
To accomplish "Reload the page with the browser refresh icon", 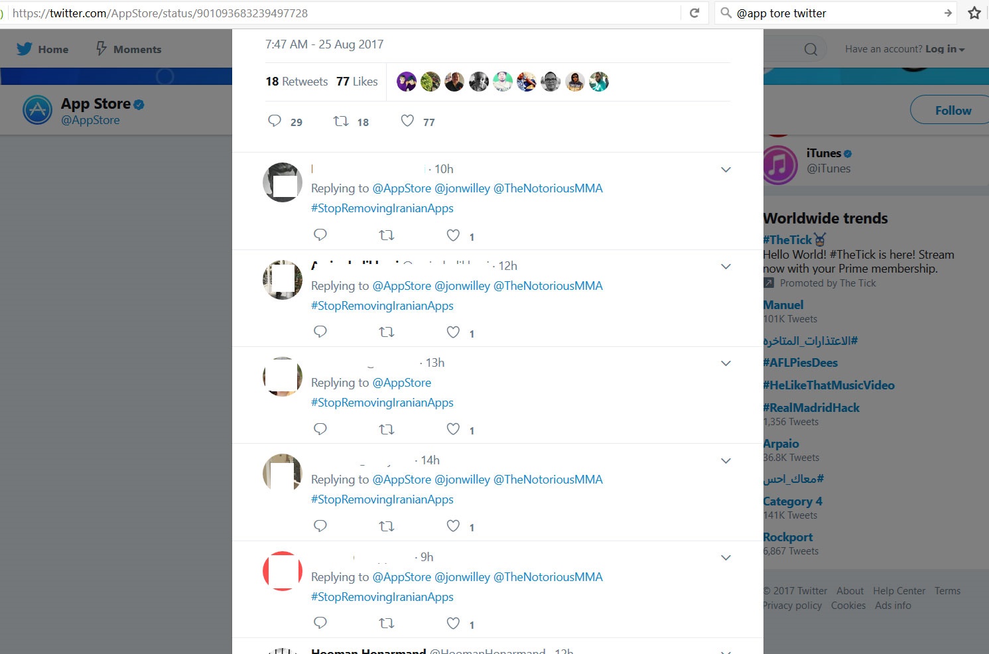I will (x=694, y=13).
